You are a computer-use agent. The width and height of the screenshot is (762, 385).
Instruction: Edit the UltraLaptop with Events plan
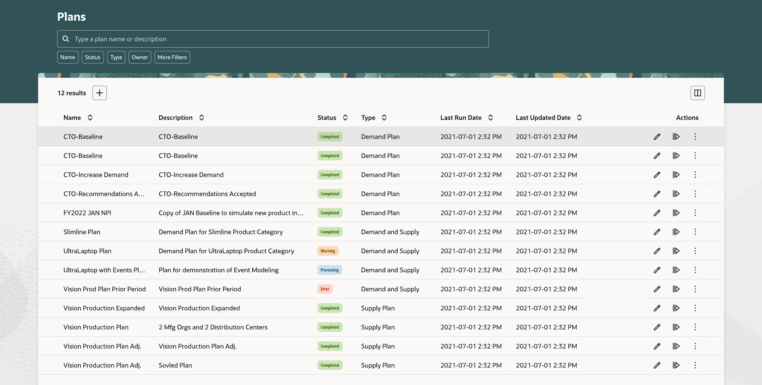(x=657, y=270)
